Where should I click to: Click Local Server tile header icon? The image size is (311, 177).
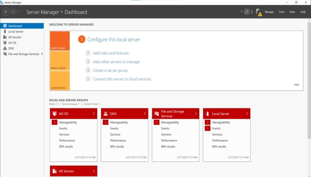pyautogui.click(x=208, y=114)
